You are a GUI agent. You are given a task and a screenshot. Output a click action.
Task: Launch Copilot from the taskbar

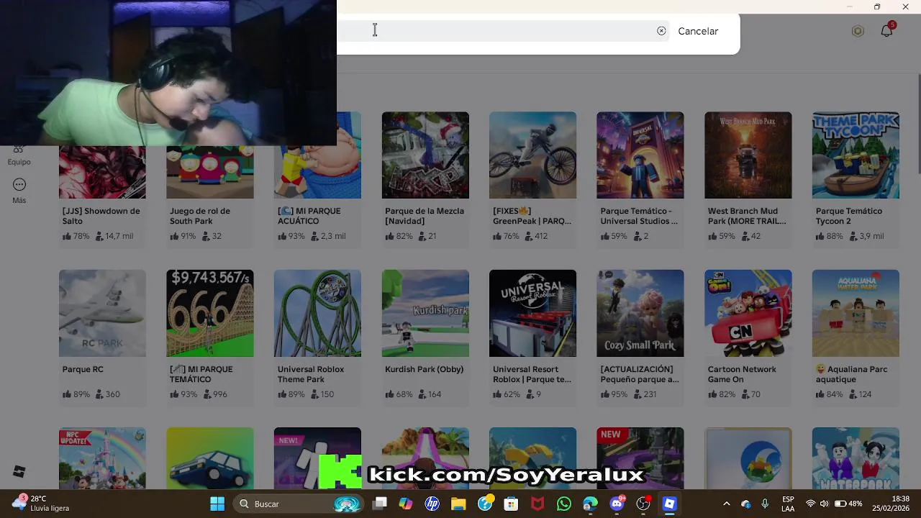(406, 504)
